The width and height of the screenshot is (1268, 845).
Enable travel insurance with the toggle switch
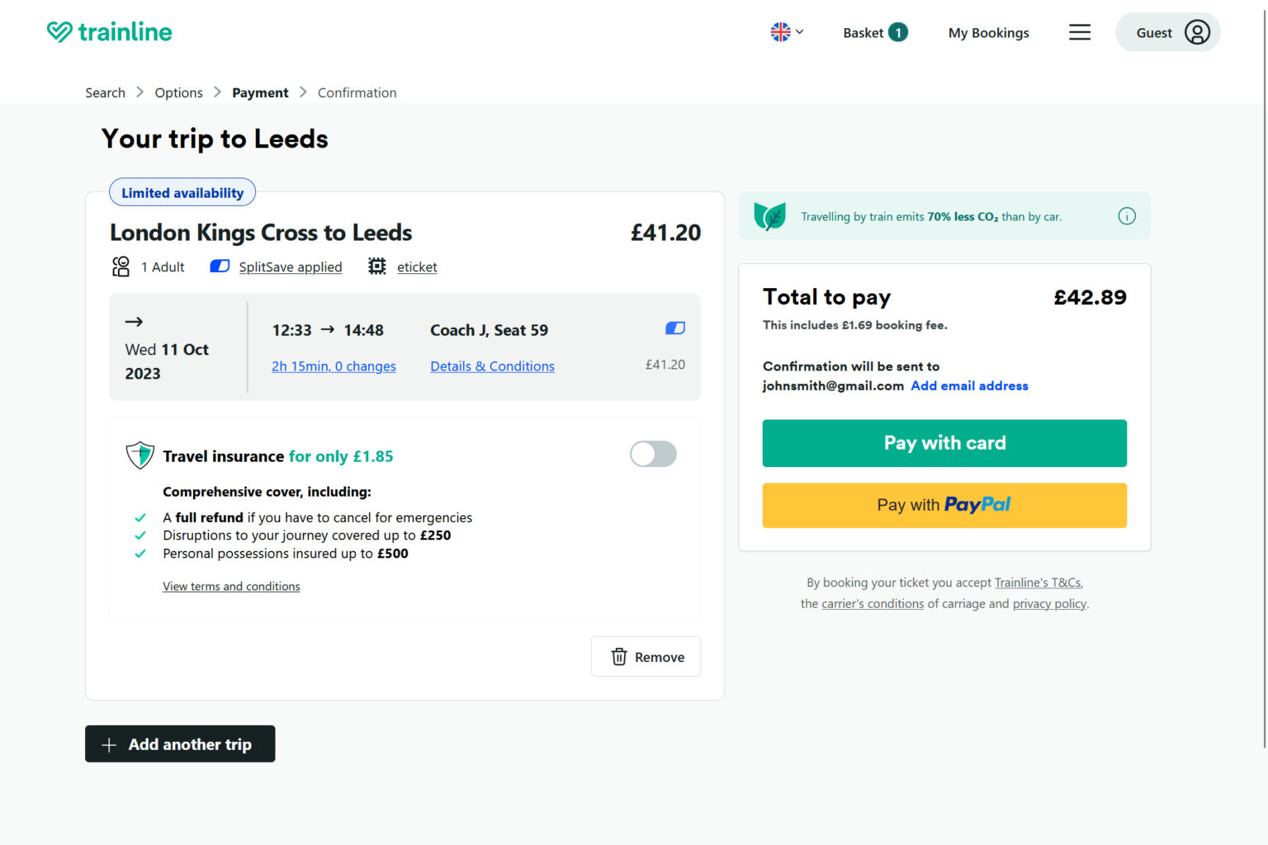(653, 454)
